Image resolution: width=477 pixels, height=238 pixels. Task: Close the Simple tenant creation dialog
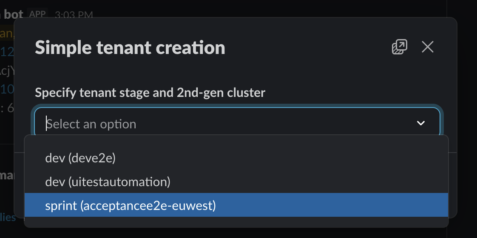click(x=427, y=47)
